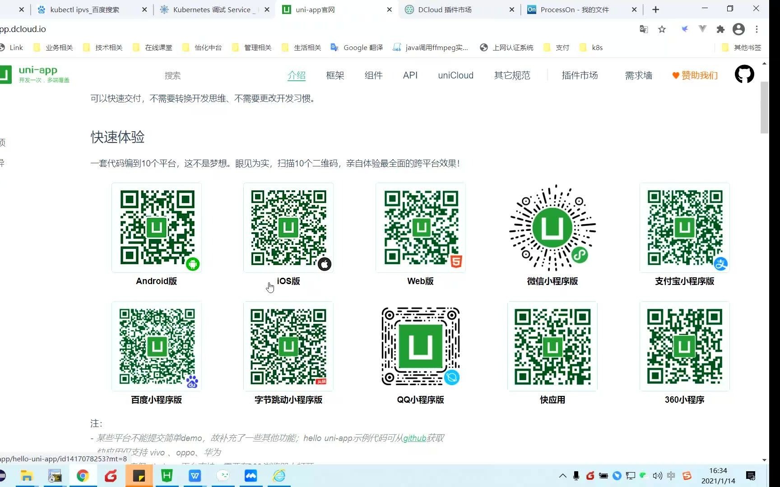The height and width of the screenshot is (487, 780).
Task: Open the Google translate page icon
Action: pos(644,29)
